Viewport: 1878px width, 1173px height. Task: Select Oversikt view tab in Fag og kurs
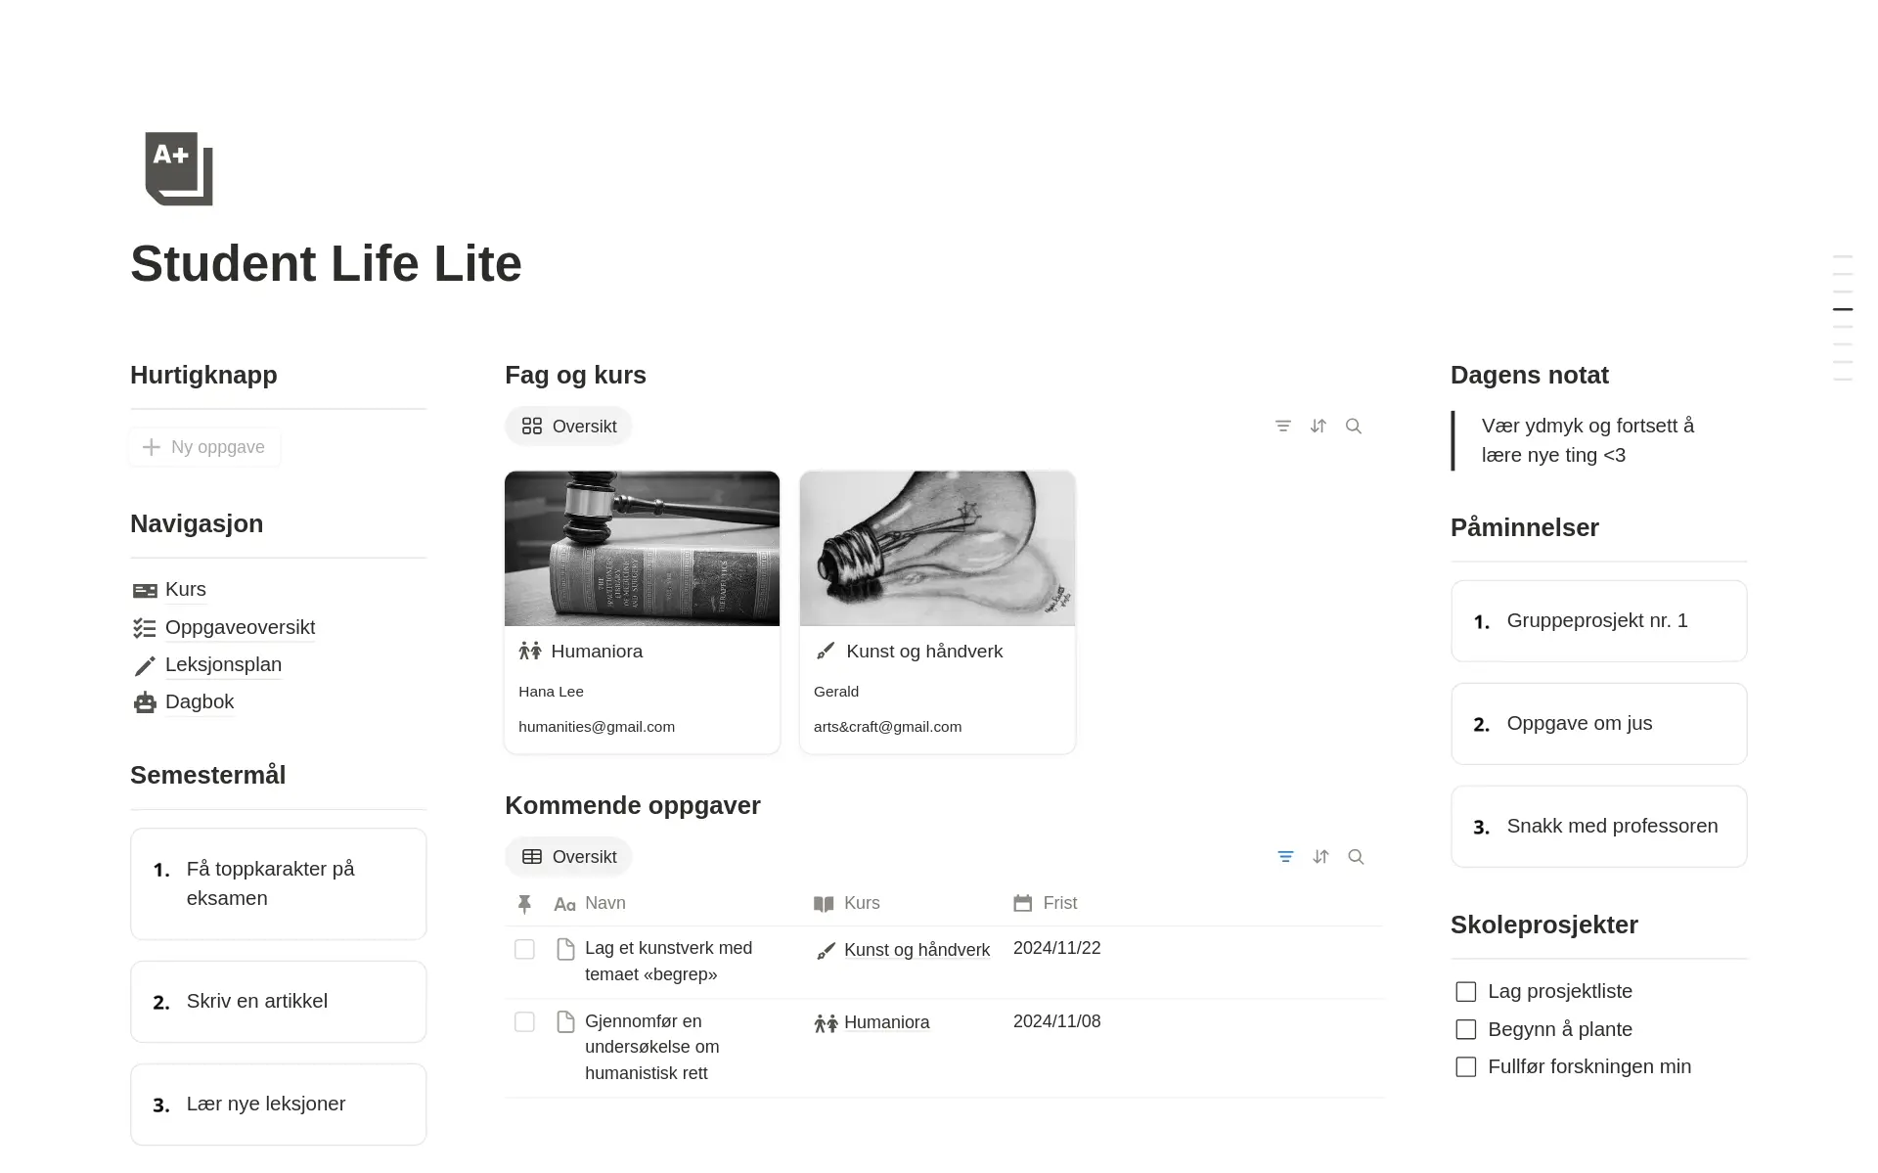pyautogui.click(x=568, y=426)
